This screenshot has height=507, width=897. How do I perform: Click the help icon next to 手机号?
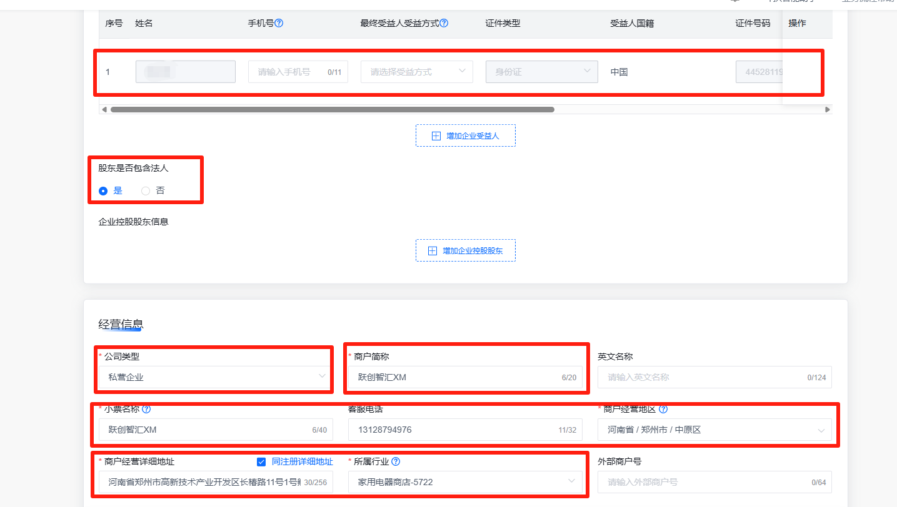click(279, 23)
